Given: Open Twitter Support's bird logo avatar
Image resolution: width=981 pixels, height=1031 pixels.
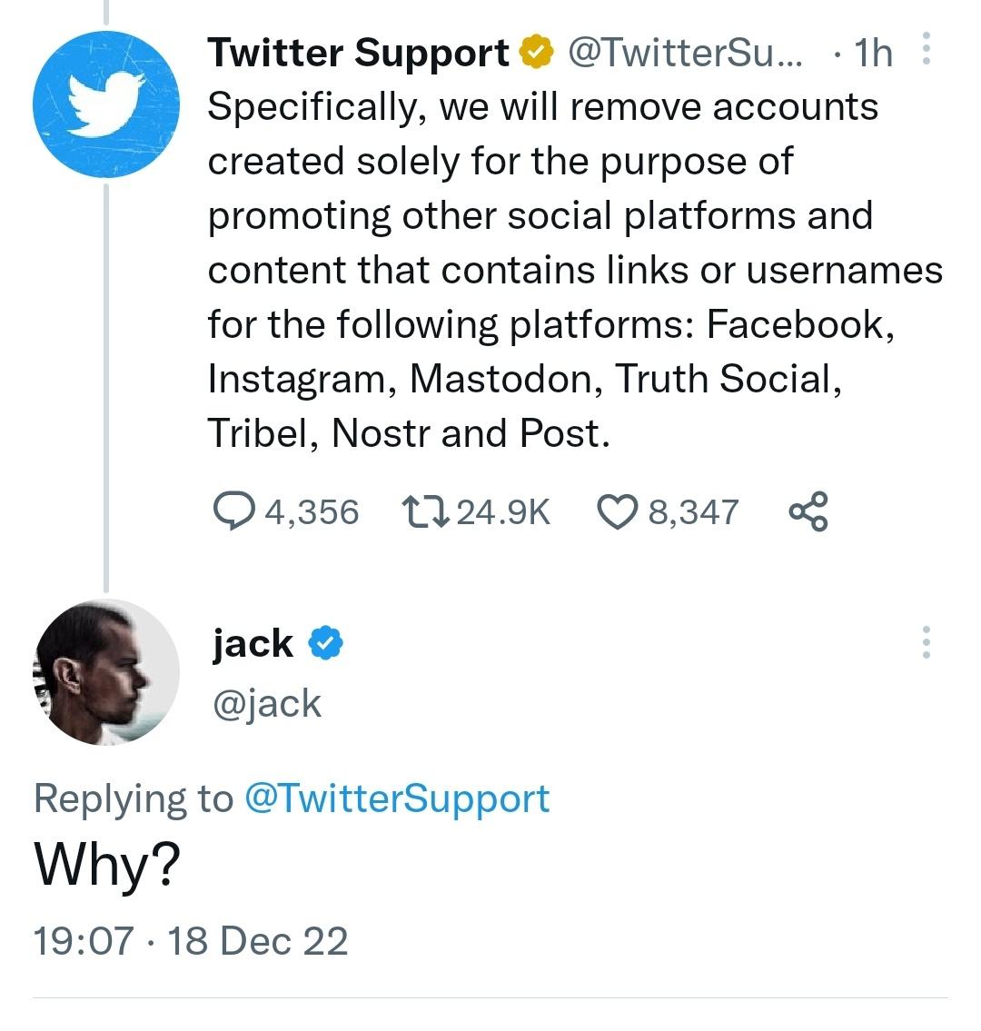Looking at the screenshot, I should (x=105, y=104).
